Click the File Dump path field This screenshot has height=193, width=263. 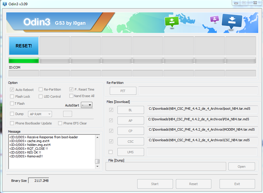[166, 167]
